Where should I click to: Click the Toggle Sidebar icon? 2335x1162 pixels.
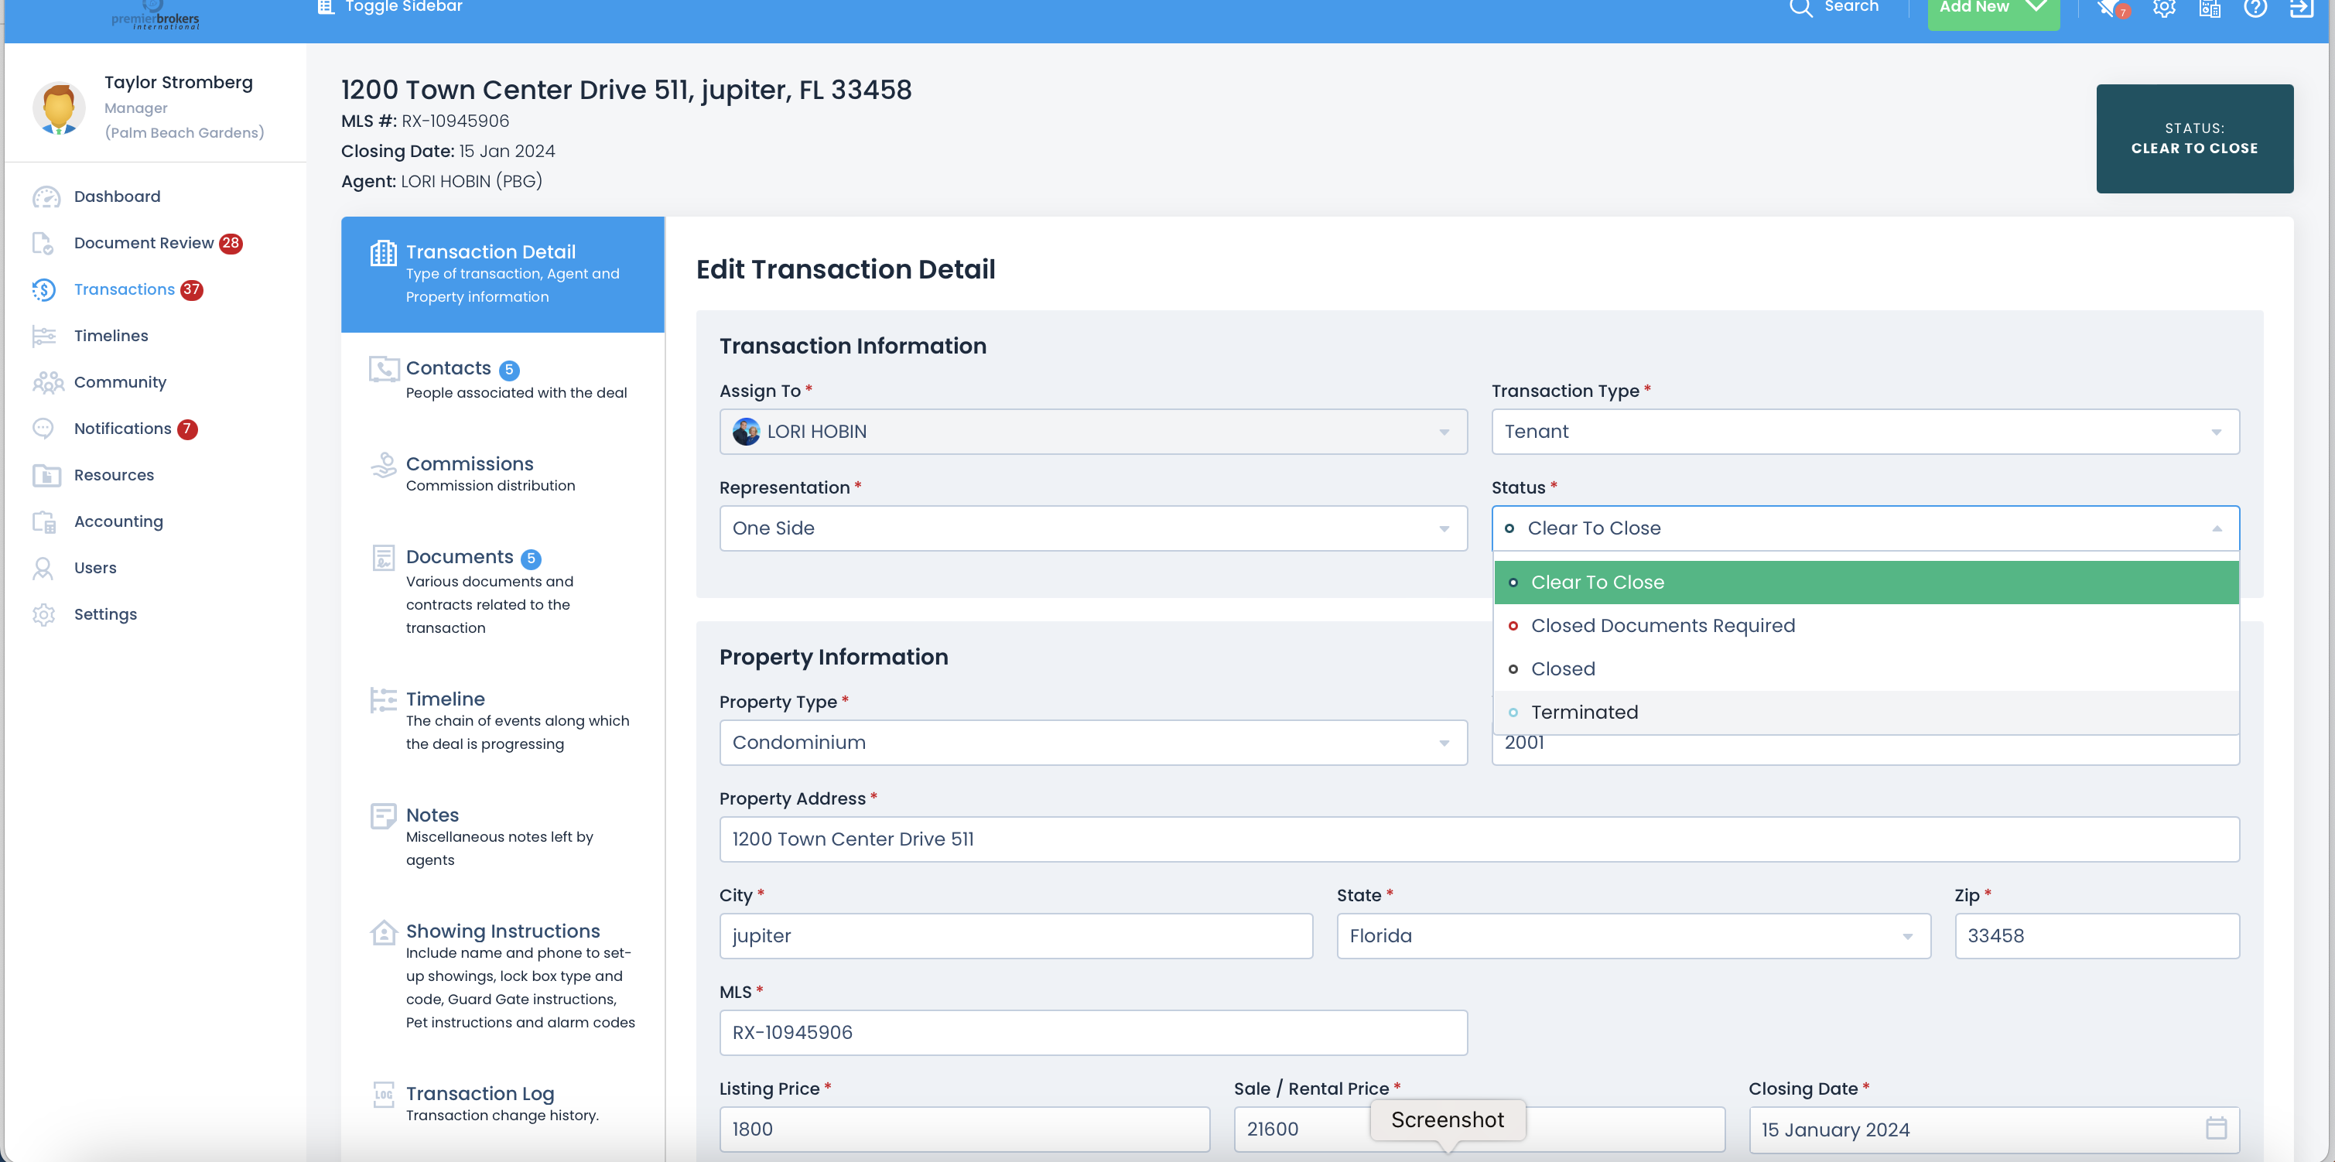pyautogui.click(x=326, y=6)
